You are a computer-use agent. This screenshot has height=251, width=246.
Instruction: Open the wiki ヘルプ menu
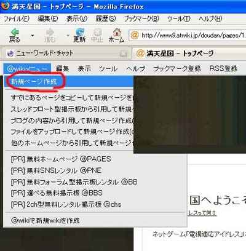(x=135, y=69)
